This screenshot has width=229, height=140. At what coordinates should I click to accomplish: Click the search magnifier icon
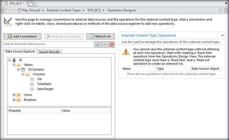[x=98, y=44]
